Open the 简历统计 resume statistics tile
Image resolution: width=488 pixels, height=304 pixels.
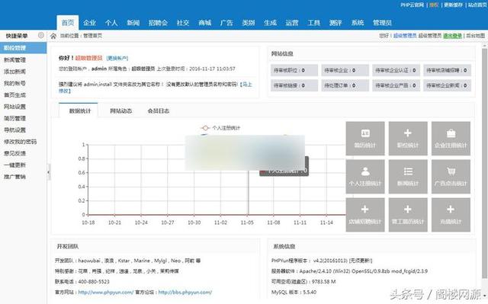point(365,139)
